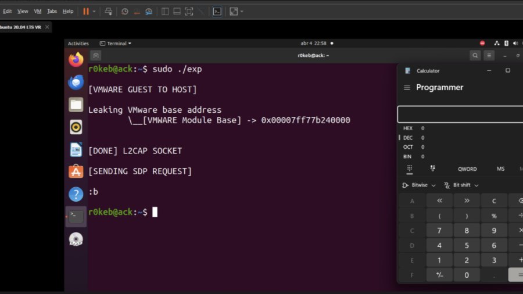This screenshot has height=294, width=523.
Task: Toggle the thumbnail bar view
Action: point(177,12)
